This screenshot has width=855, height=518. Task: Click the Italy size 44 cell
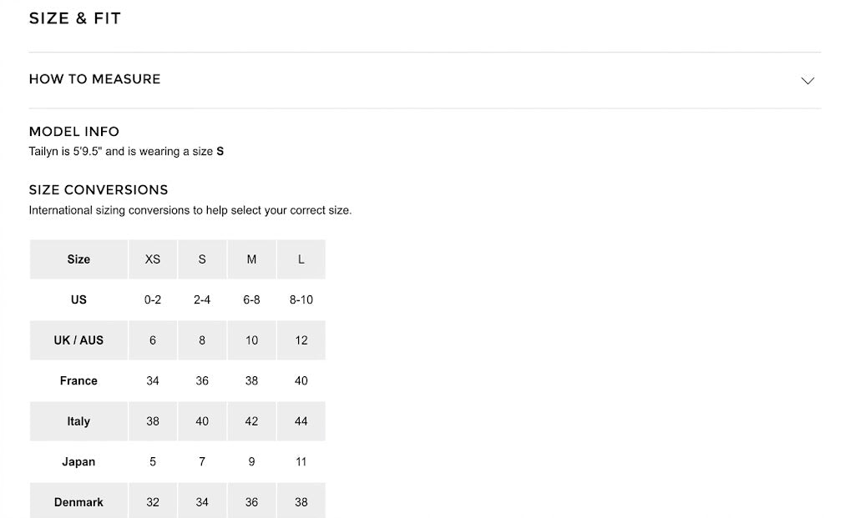point(301,421)
